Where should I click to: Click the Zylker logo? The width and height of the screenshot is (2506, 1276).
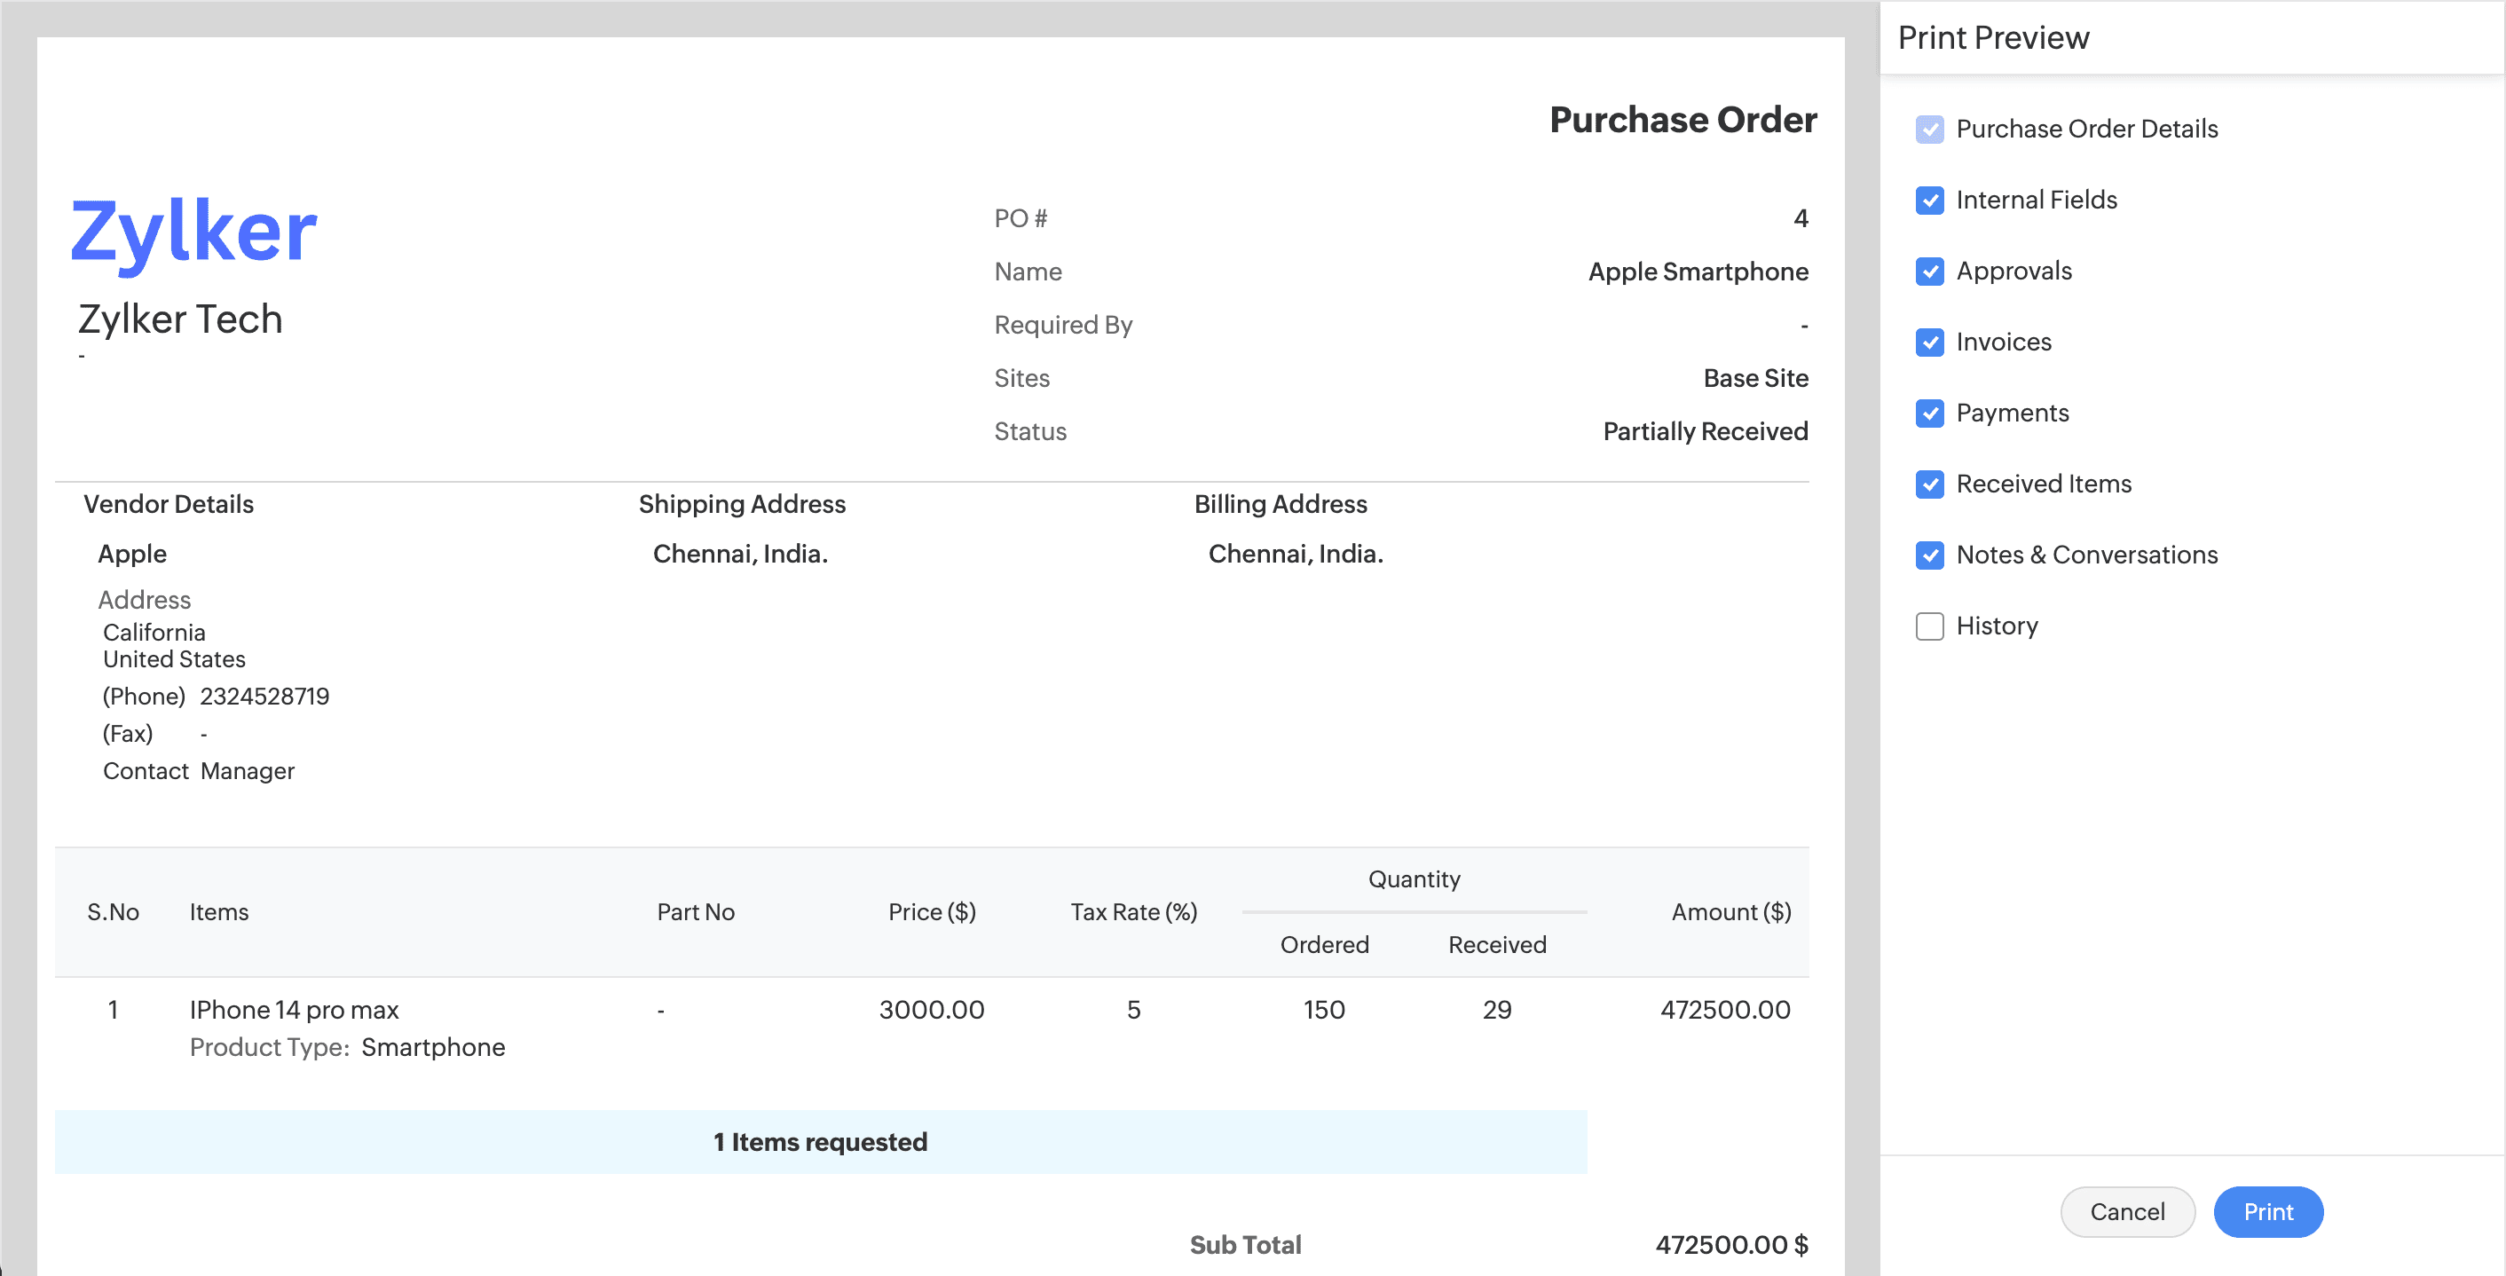(x=194, y=232)
